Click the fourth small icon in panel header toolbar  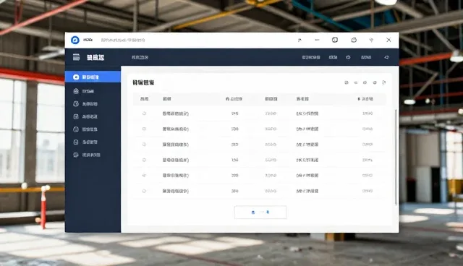click(375, 82)
